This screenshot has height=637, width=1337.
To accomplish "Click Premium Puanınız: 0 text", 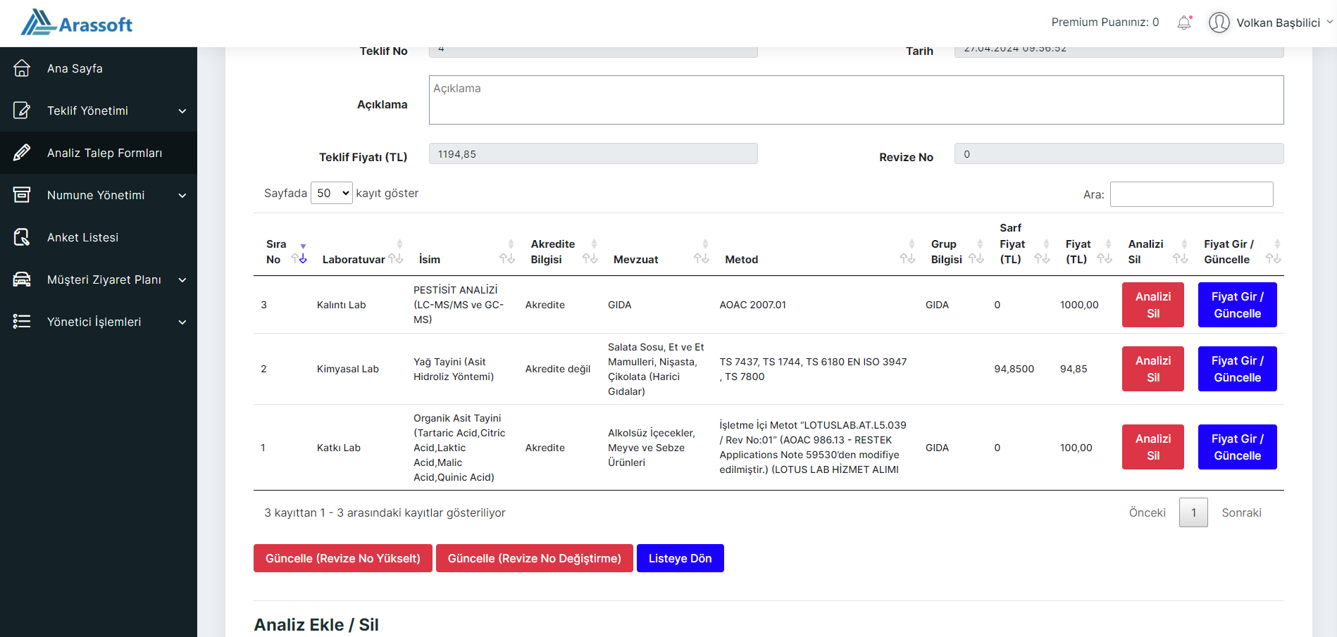I will (x=1105, y=23).
